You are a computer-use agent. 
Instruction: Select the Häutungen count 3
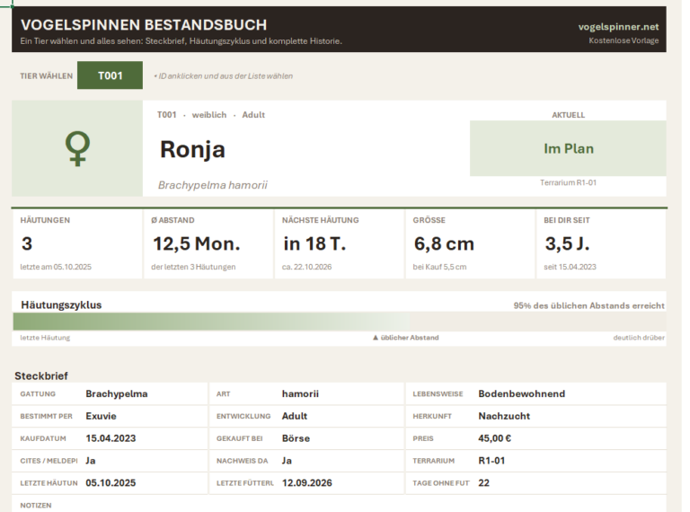pyautogui.click(x=27, y=243)
